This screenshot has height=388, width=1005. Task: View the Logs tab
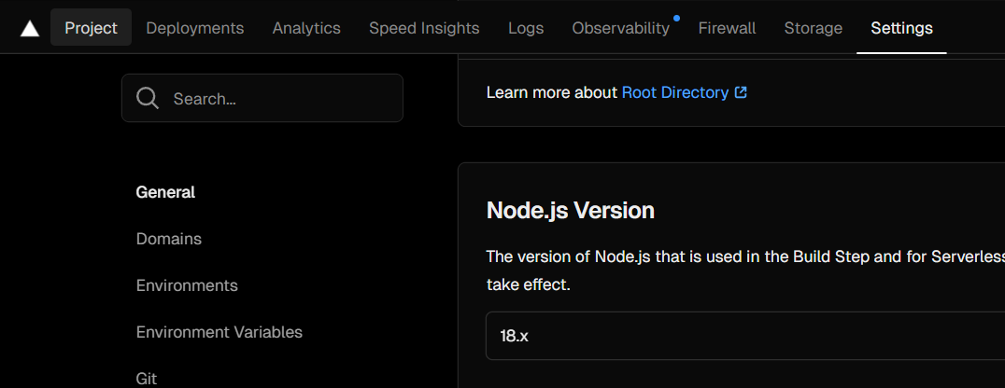[x=526, y=28]
